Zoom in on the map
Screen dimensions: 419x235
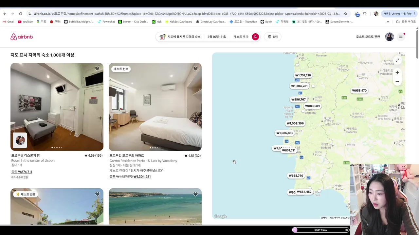pyautogui.click(x=397, y=72)
